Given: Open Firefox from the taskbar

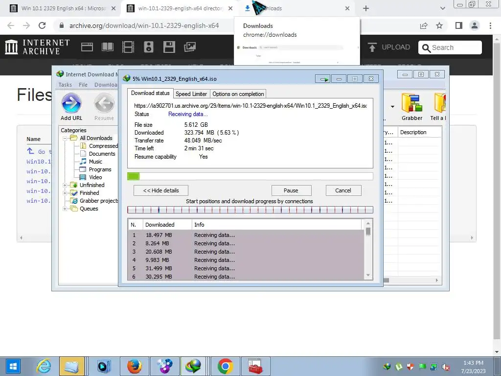Looking at the screenshot, I should (x=135, y=366).
